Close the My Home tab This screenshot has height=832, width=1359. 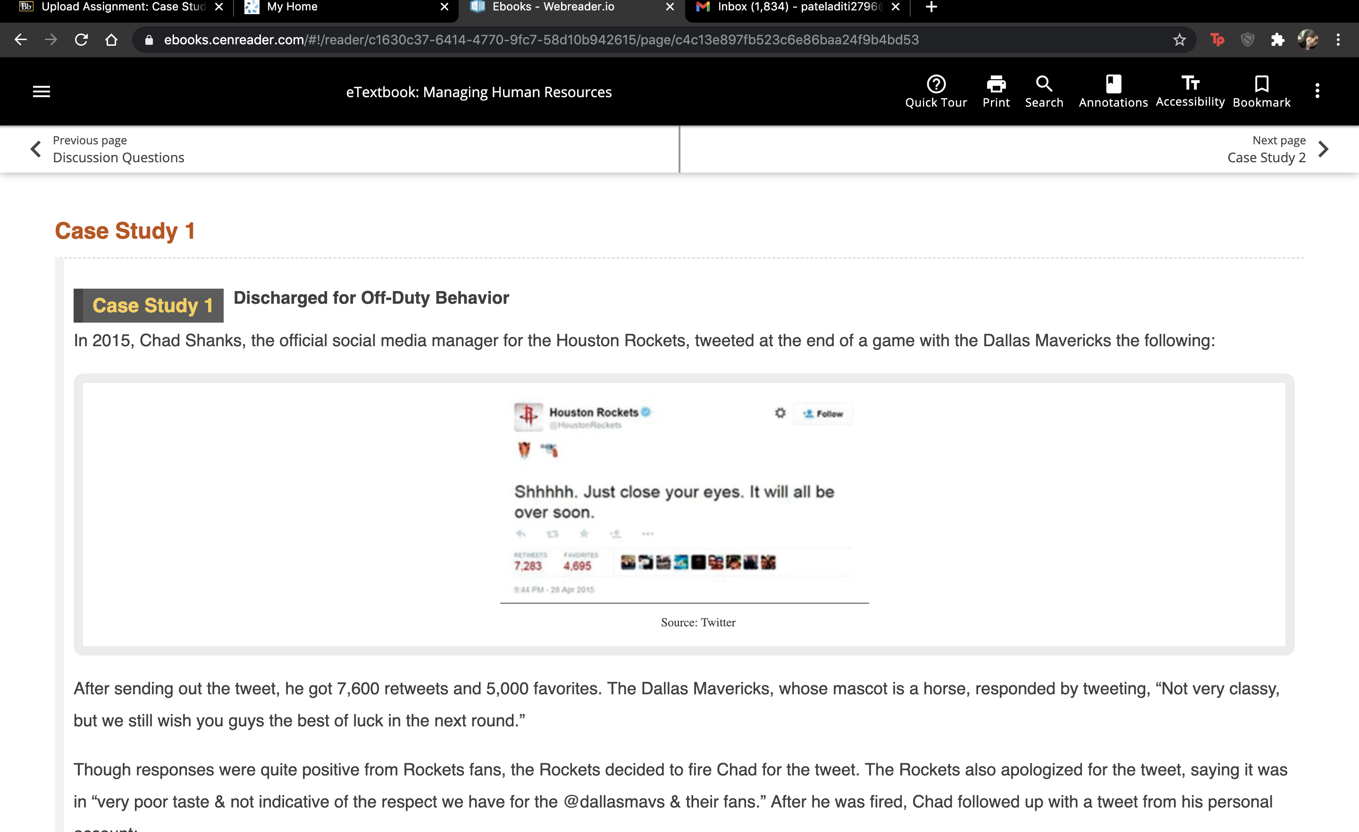pyautogui.click(x=444, y=7)
